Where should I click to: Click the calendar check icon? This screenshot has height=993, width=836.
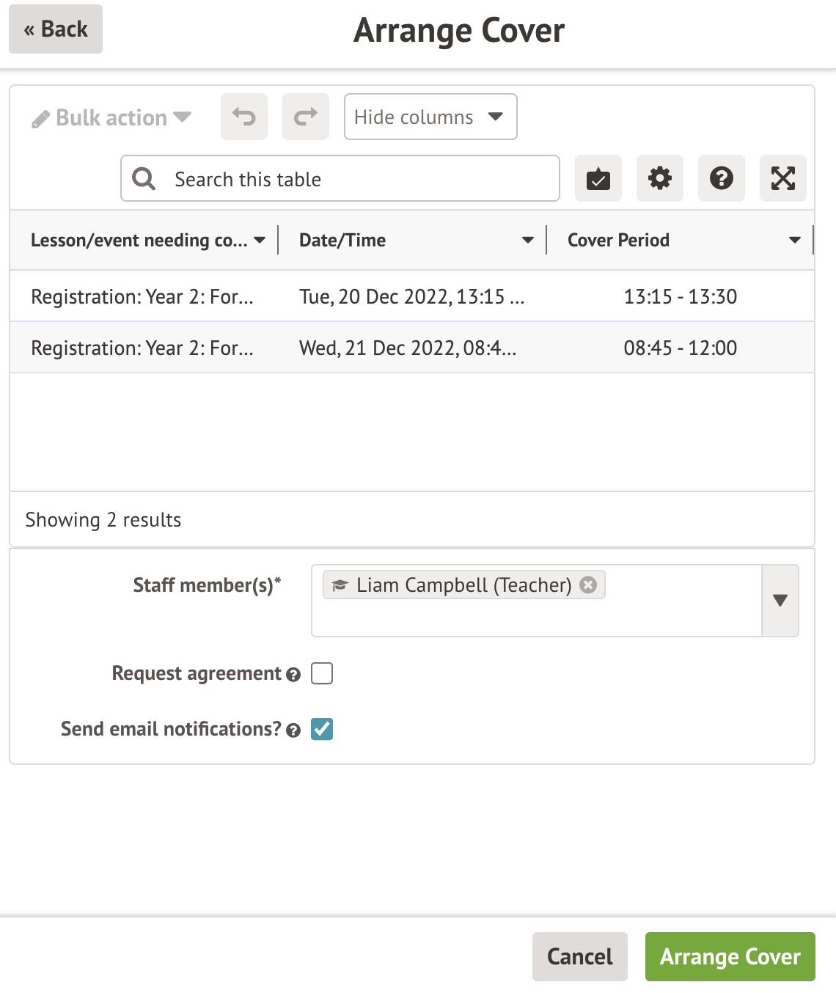[x=598, y=178]
